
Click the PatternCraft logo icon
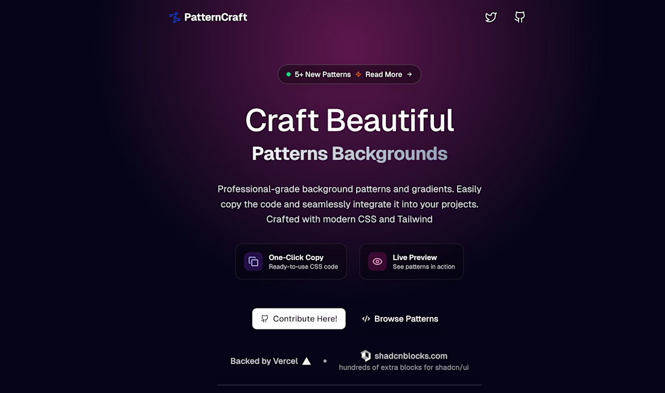pos(175,18)
